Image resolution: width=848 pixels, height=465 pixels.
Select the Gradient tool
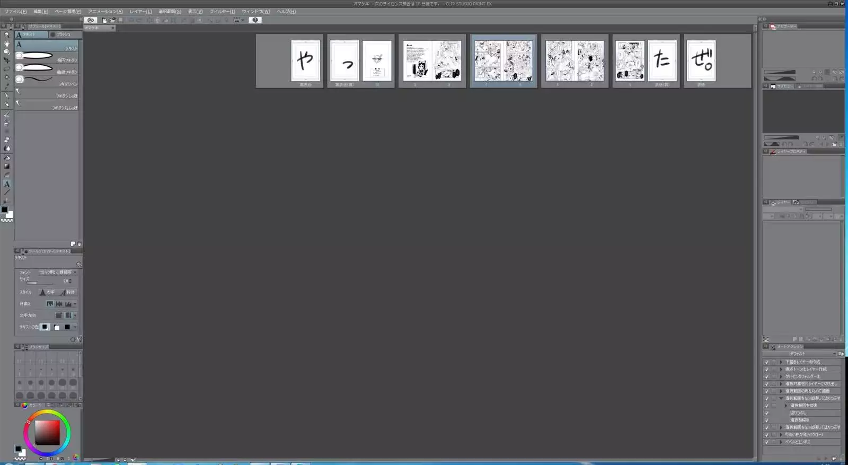coord(7,166)
